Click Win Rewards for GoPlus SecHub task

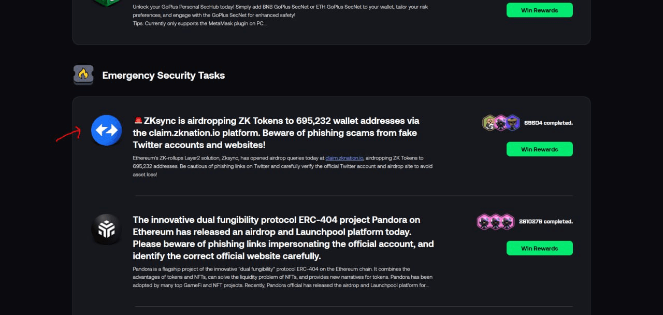tap(539, 10)
